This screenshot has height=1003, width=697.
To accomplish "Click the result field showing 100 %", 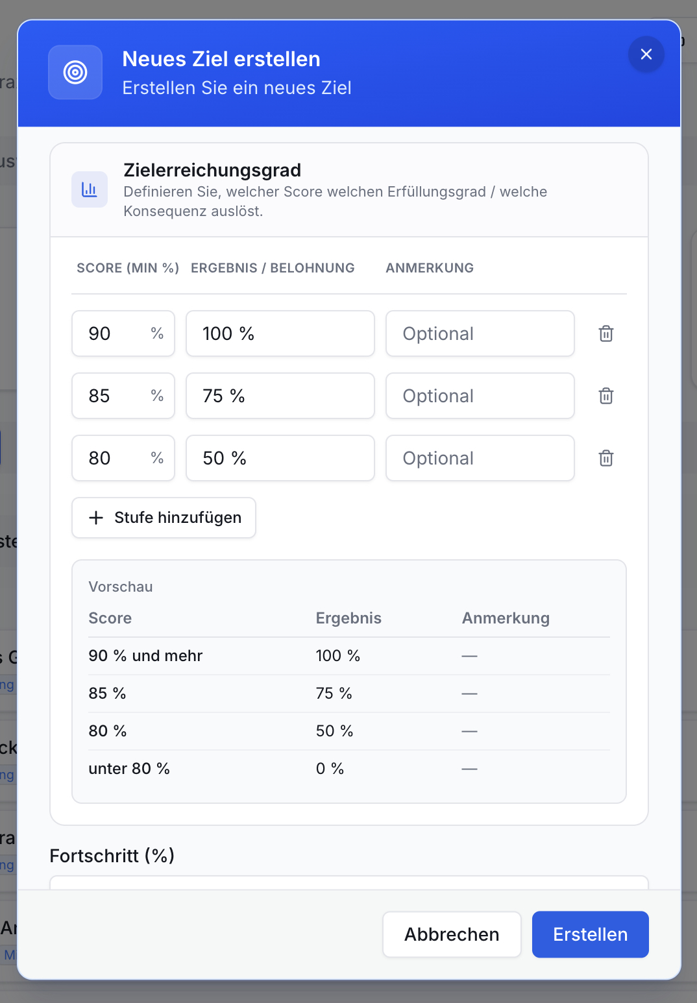I will coord(280,333).
